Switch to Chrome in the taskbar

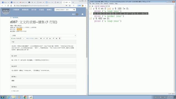pyautogui.click(x=25, y=97)
